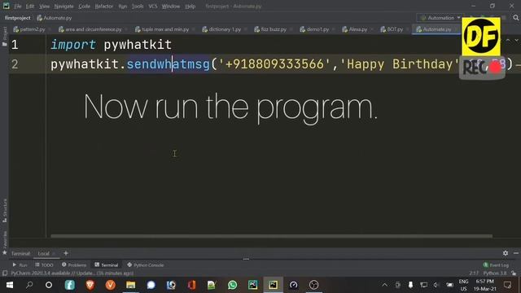This screenshot has height=293, width=521.
Task: Open the Window menu
Action: tap(170, 6)
